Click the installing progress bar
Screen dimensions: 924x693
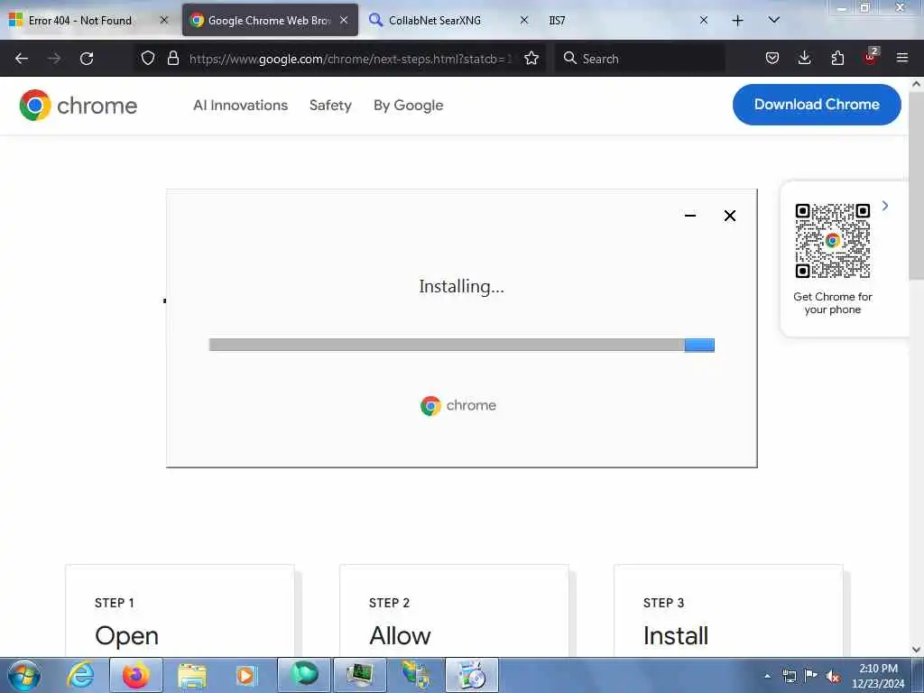(461, 345)
